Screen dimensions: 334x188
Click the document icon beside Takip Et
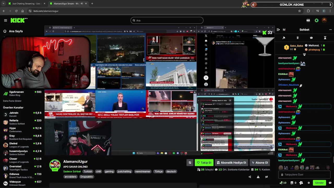point(190,163)
